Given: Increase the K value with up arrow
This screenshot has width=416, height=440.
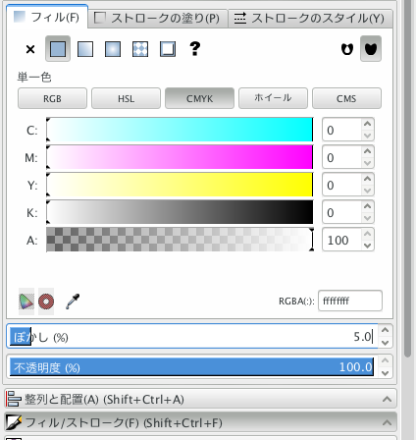Looking at the screenshot, I should coord(368,206).
